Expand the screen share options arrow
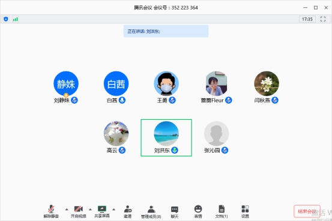 coord(113,210)
